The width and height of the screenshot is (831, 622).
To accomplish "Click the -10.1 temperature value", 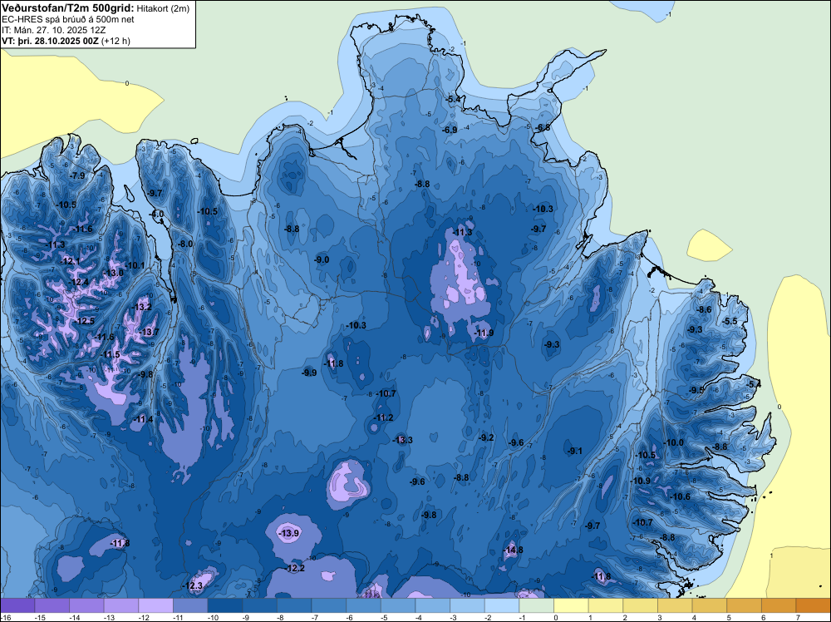I will click(x=135, y=265).
